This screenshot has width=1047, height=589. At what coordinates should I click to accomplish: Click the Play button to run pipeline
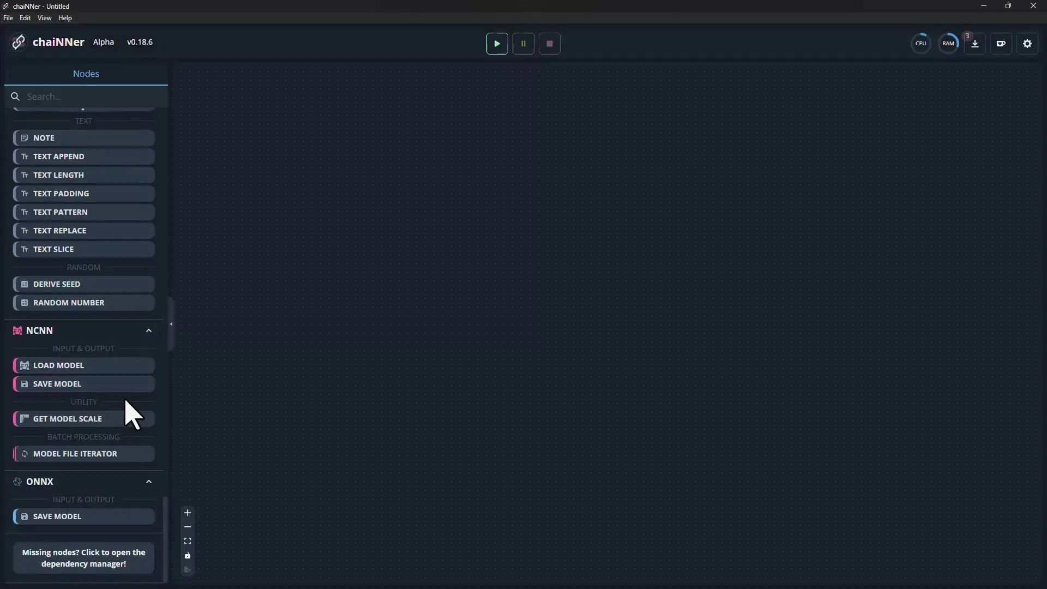497,44
